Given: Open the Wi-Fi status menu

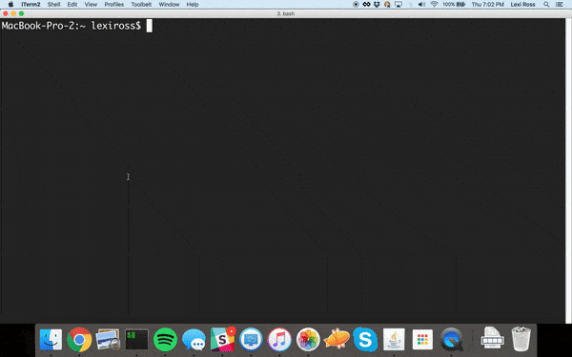Looking at the screenshot, I should click(x=434, y=5).
